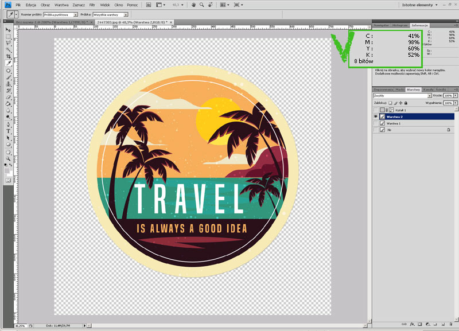The image size is (459, 331).
Task: Open the Rozmiar próbki dropdown
Action: [x=60, y=14]
